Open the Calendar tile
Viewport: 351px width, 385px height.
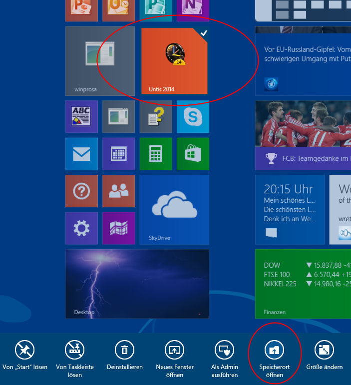point(119,154)
